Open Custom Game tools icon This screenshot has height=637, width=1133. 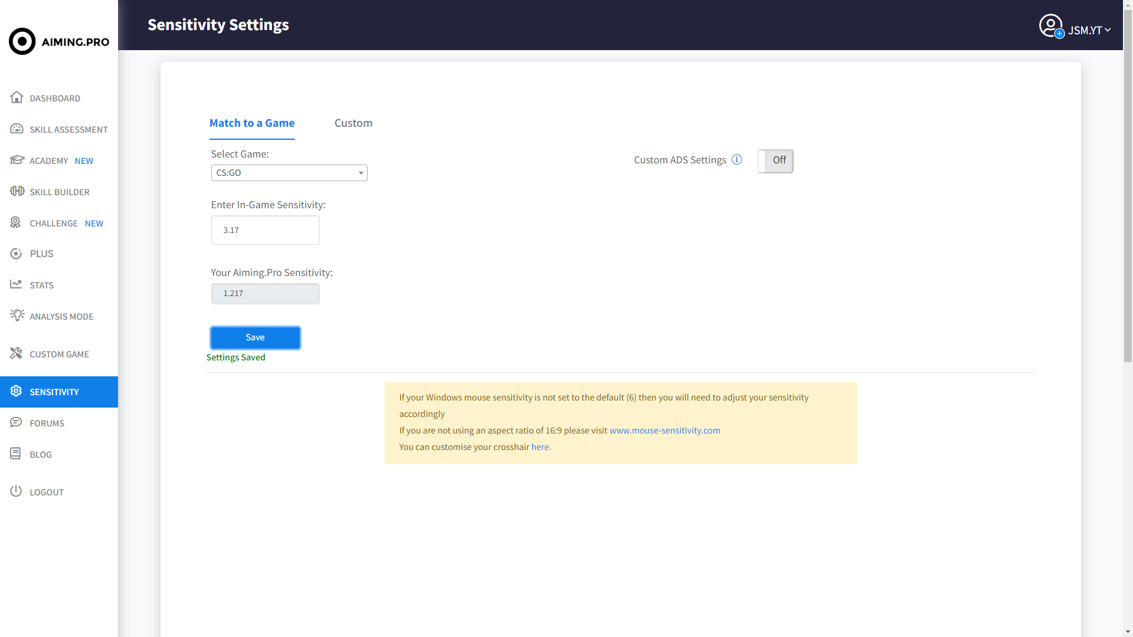(16, 353)
